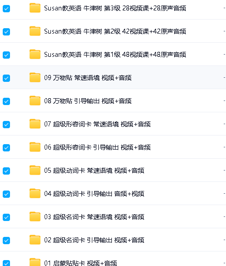This screenshot has width=226, height=266.
Task: Toggle checkbox for 06 超级形容词卡 引导输出
Action: point(6,148)
